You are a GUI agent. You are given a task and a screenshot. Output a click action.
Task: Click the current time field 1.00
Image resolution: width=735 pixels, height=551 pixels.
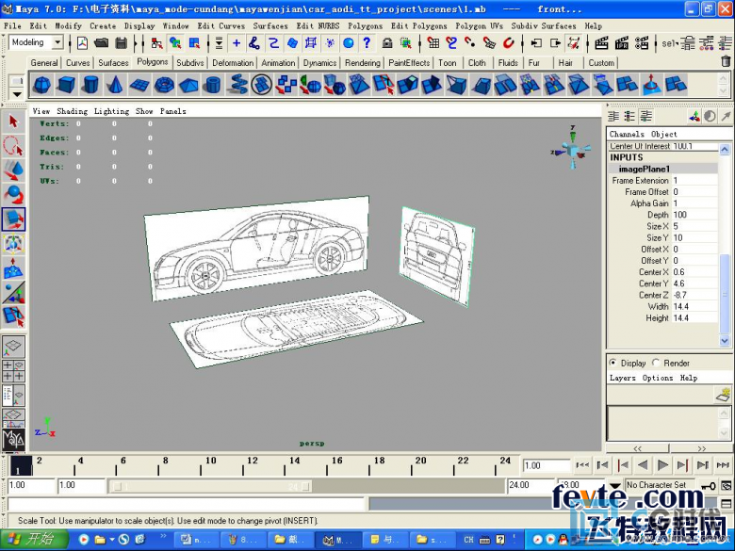[x=546, y=465]
